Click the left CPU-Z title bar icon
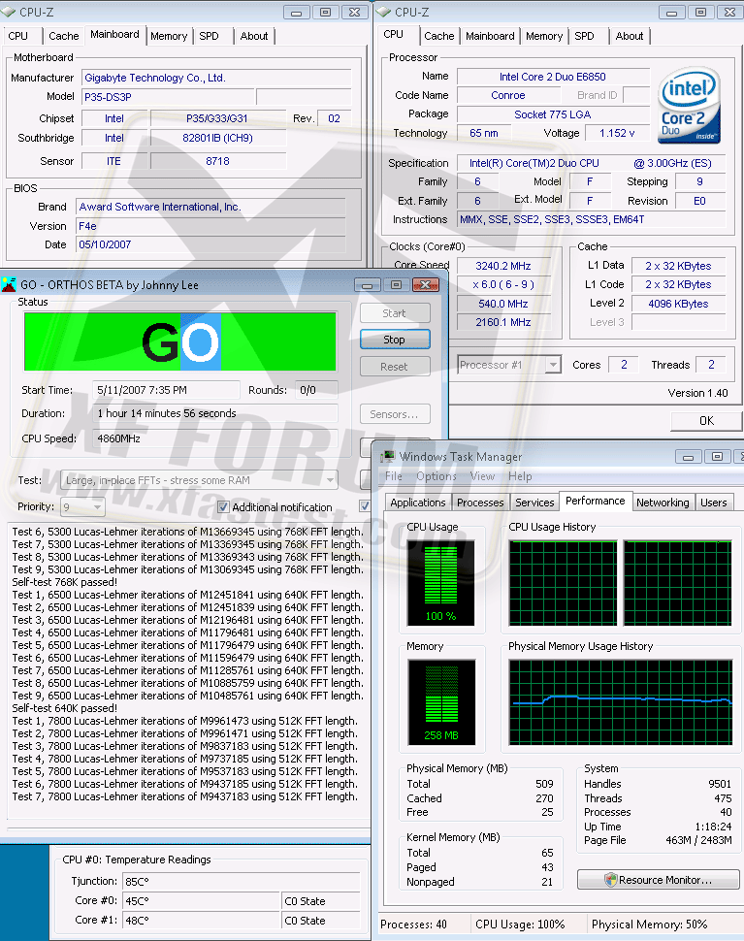The image size is (744, 941). (x=9, y=12)
